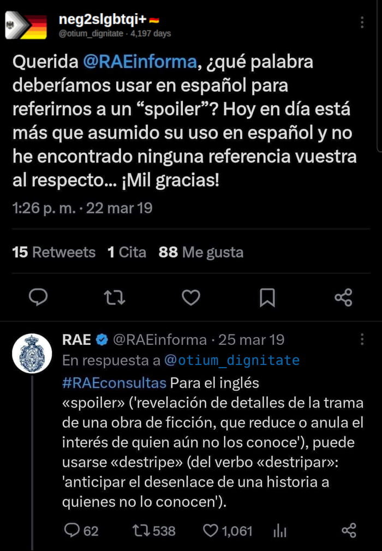Open RAE profile avatar
The image size is (382, 551).
(32, 353)
